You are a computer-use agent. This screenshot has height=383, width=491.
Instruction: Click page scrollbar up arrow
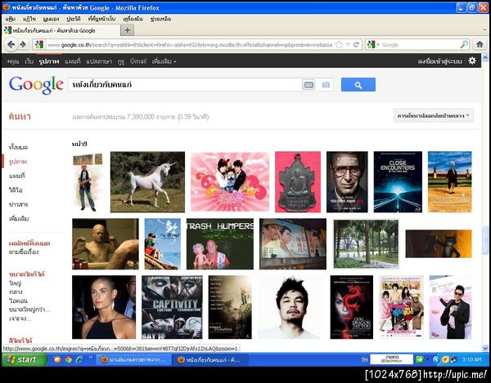coord(485,58)
